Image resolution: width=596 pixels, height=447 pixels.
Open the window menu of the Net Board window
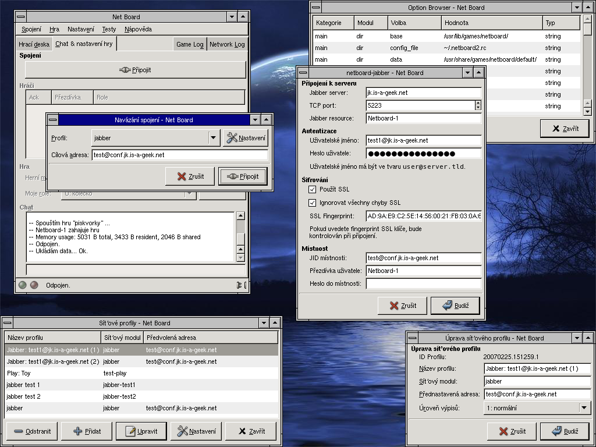21,17
